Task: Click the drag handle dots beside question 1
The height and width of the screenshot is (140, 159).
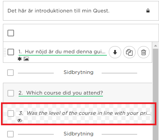Action: click(5, 52)
